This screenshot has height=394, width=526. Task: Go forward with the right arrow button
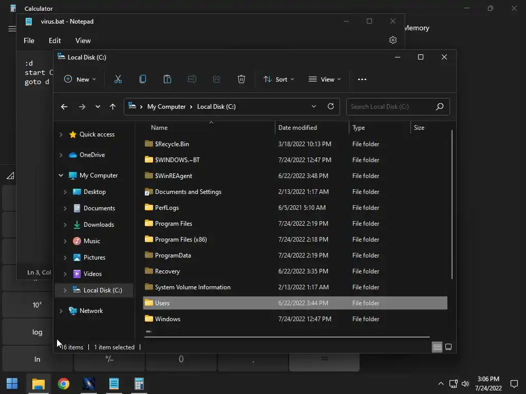point(82,107)
